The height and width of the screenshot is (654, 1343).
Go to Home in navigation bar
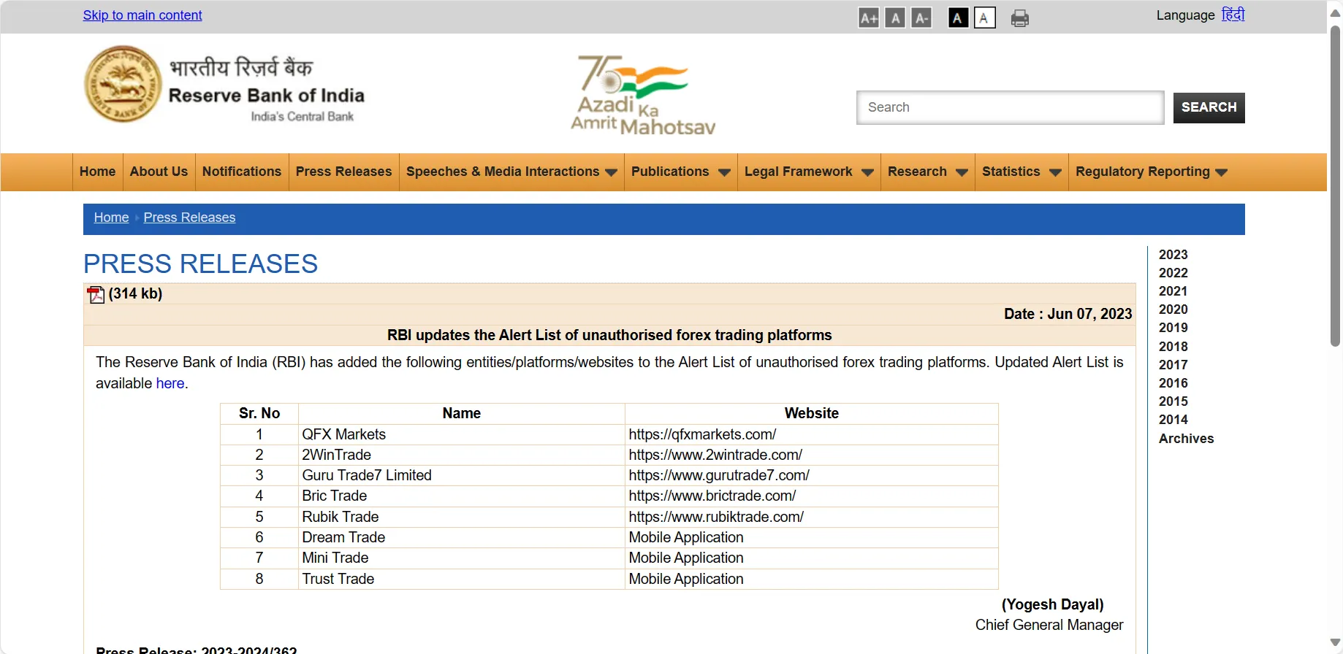[98, 172]
